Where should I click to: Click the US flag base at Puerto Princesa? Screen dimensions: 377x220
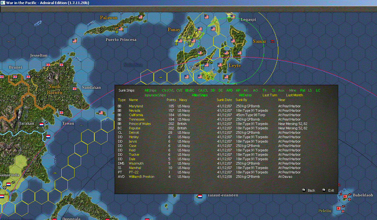tap(121, 29)
